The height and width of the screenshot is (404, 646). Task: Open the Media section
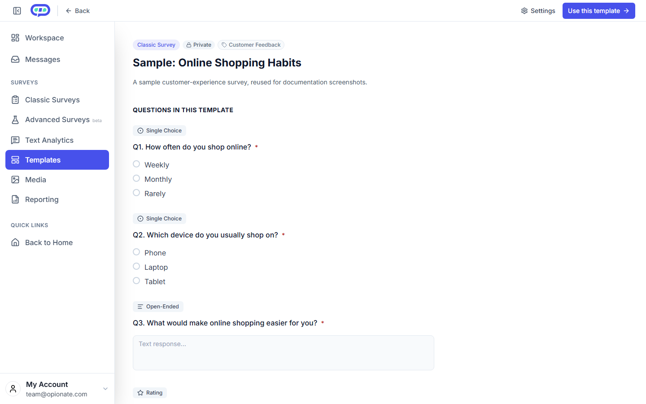(57, 180)
